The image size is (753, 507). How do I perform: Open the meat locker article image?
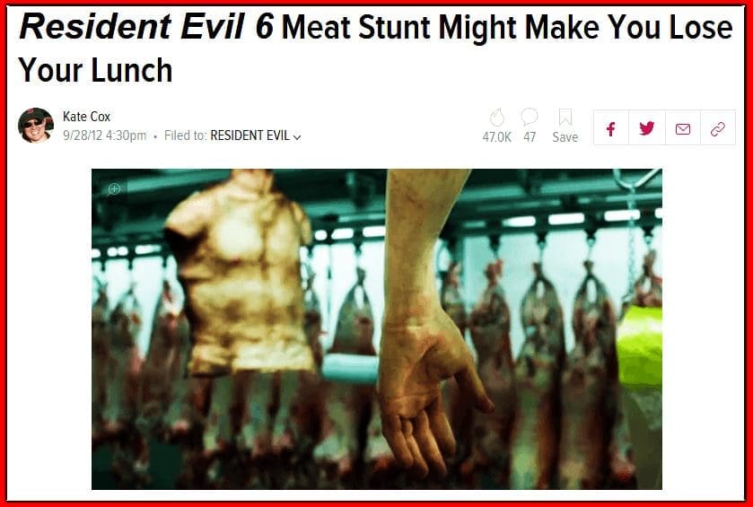[377, 329]
